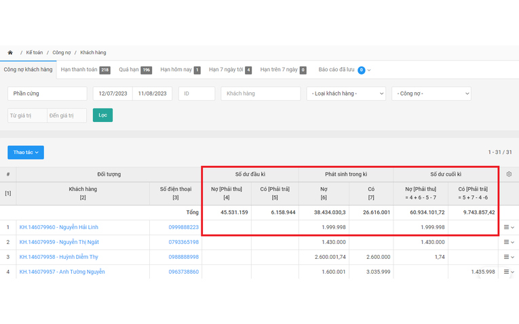Expand Báo cáo đã lưu dropdown
Viewport: 519px width, 324px height.
point(345,70)
